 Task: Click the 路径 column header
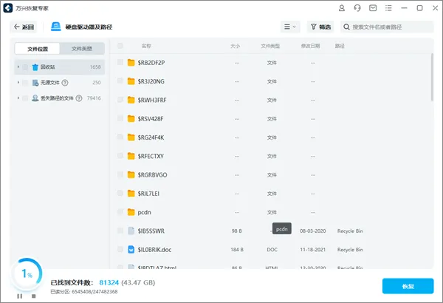tap(340, 46)
